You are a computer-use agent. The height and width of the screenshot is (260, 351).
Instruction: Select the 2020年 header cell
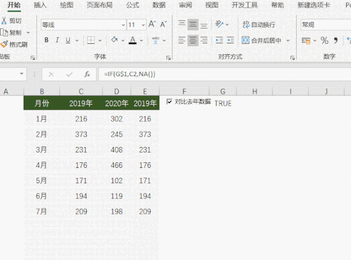point(117,103)
